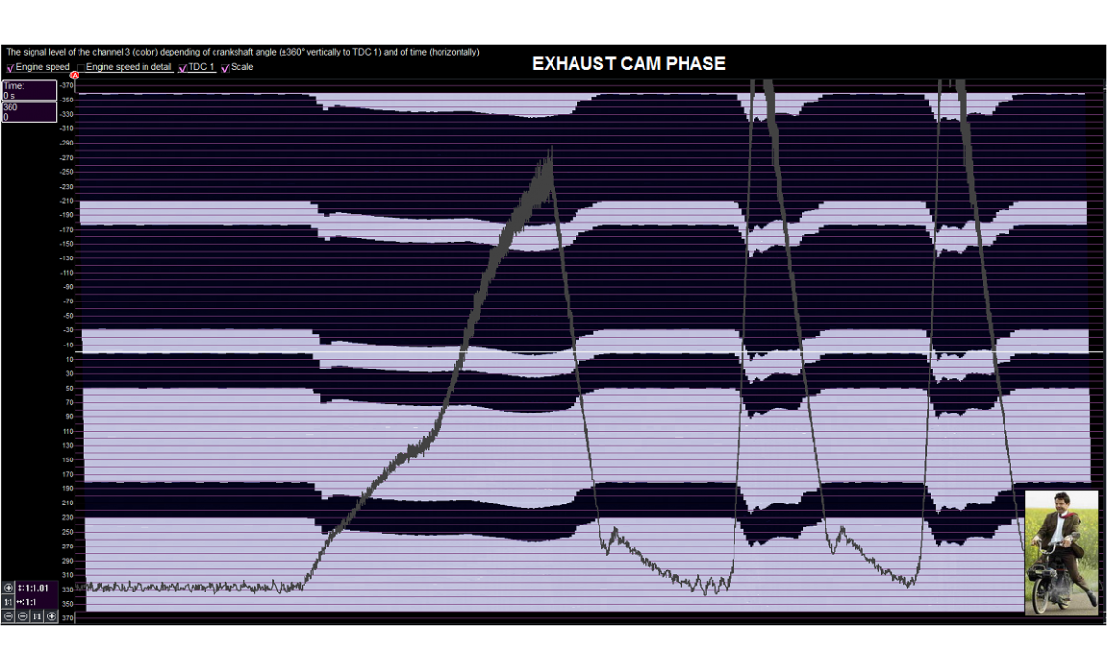Click the Time: 0 s readout box
1107x670 pixels.
[x=29, y=90]
